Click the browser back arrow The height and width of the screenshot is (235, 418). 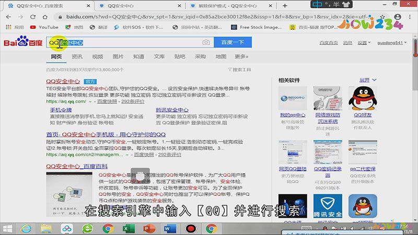(x=8, y=17)
